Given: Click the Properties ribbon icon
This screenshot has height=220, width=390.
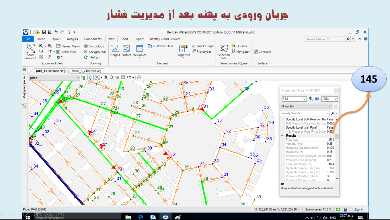Looking at the screenshot, I should coord(183,49).
